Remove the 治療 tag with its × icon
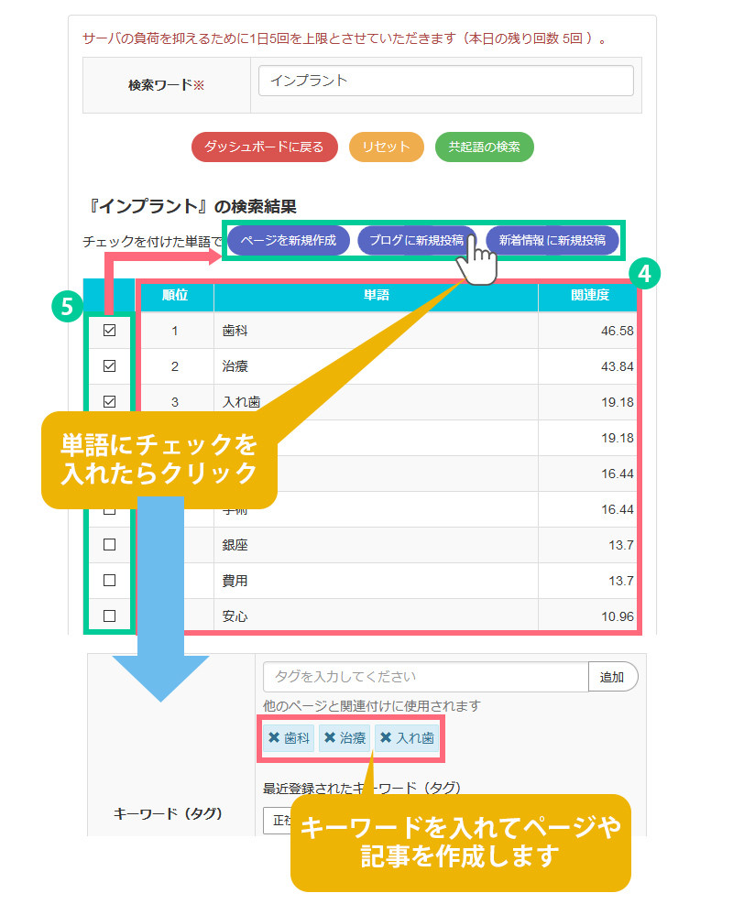The image size is (733, 904). (330, 738)
